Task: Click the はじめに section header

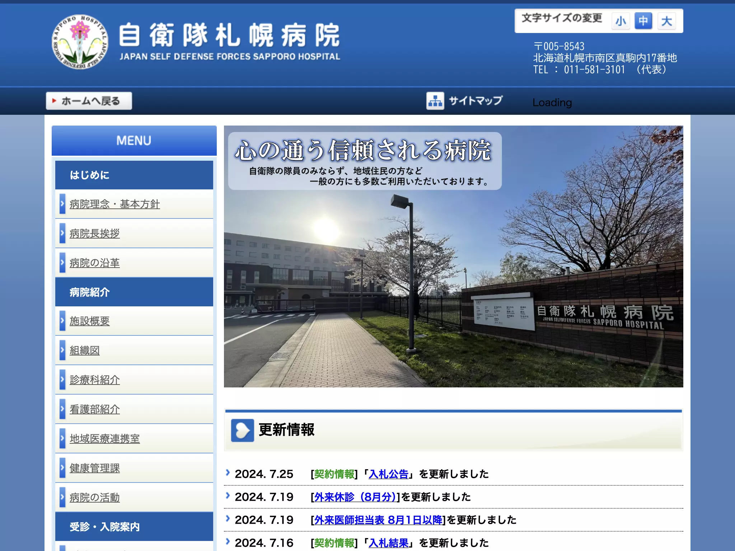Action: (x=134, y=175)
